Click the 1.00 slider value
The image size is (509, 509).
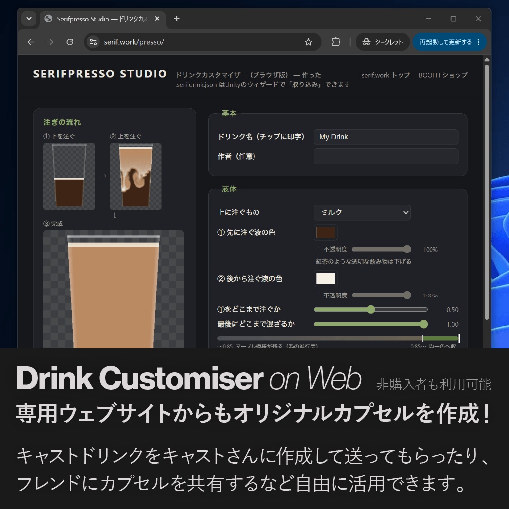coord(452,324)
